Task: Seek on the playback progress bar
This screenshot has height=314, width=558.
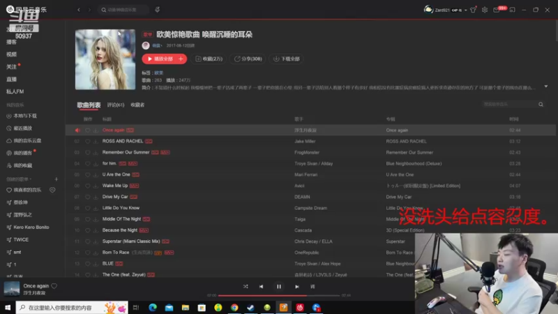Action: click(x=279, y=295)
